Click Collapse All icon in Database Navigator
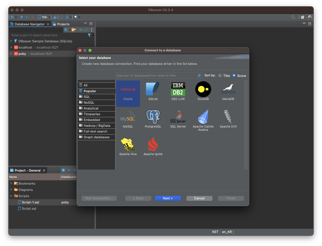 pyautogui.click(x=81, y=30)
